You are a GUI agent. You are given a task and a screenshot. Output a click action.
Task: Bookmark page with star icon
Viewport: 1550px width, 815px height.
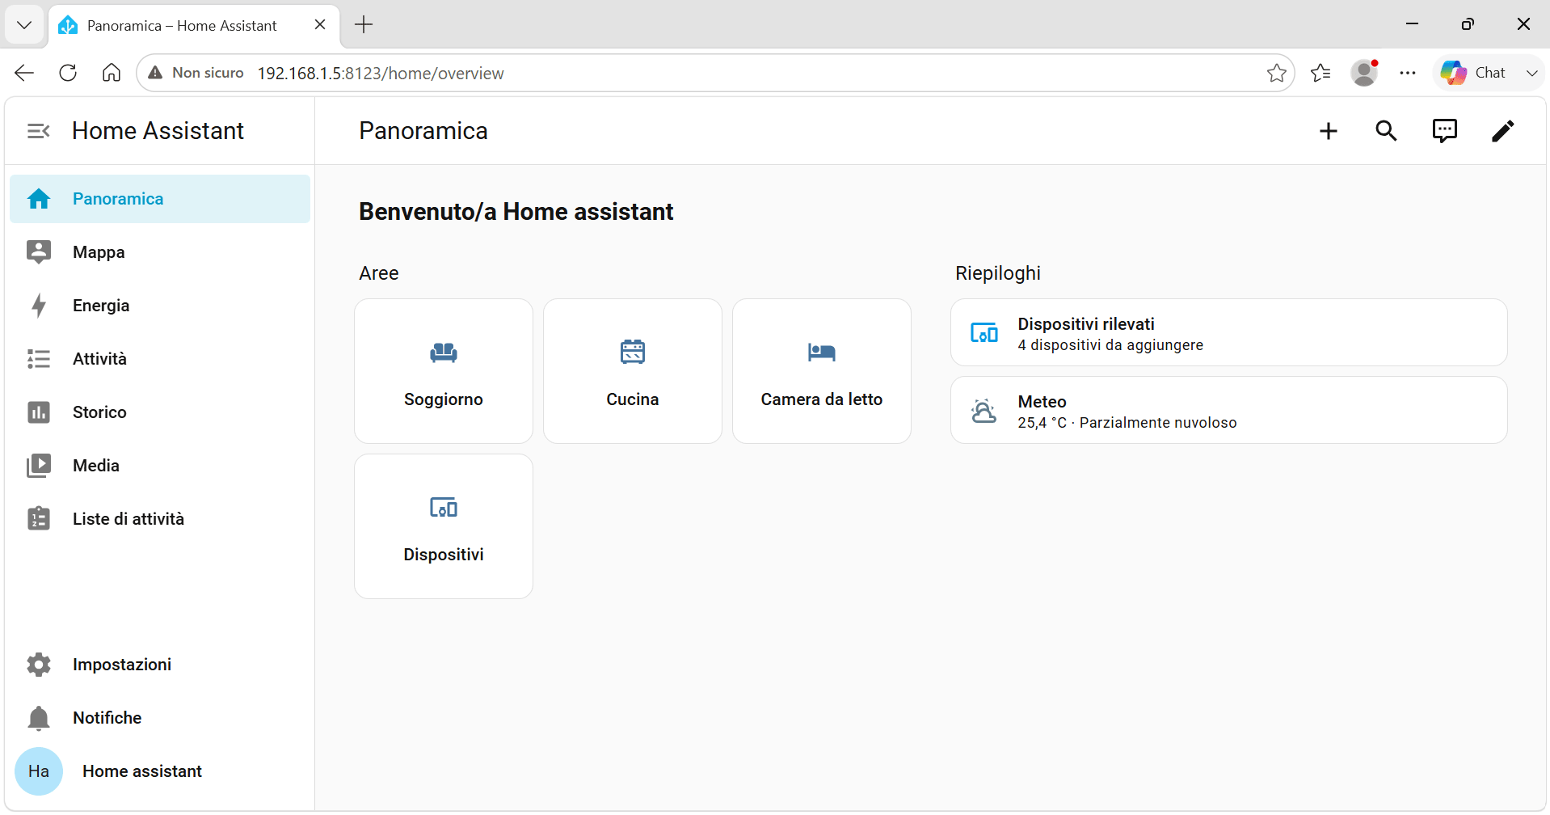[1277, 73]
